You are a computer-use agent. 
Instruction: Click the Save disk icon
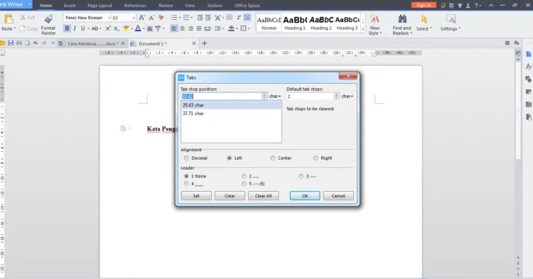pyautogui.click(x=11, y=43)
